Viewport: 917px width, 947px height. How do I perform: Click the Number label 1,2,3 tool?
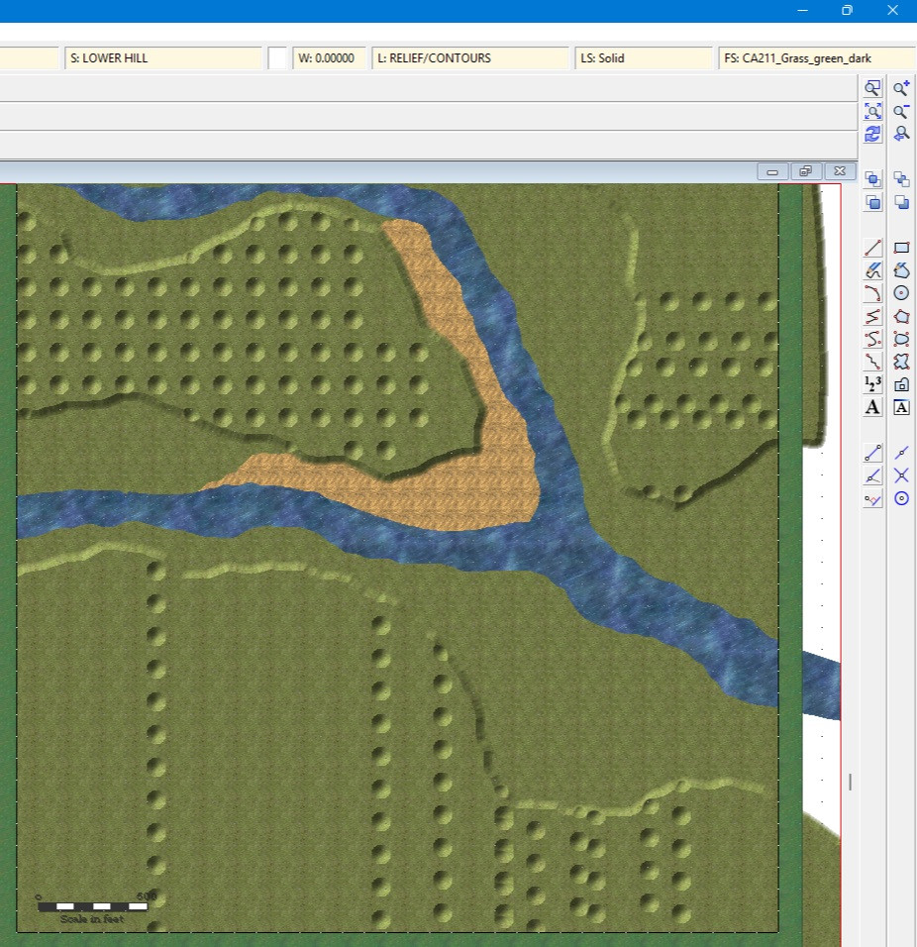point(872,384)
